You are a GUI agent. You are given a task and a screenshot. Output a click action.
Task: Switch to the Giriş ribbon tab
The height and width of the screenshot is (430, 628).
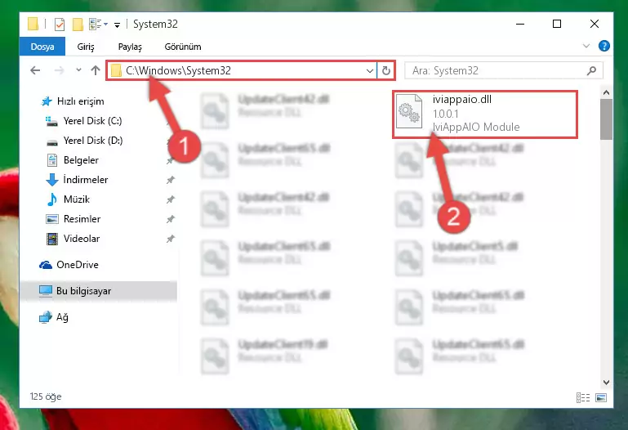[x=86, y=47]
